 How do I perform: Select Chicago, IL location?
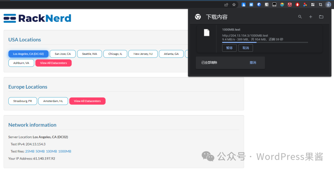click(x=115, y=54)
